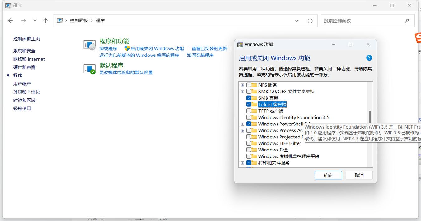The image size is (421, 221).
Task: Expand the NFS 服务 tree node
Action: [x=243, y=85]
